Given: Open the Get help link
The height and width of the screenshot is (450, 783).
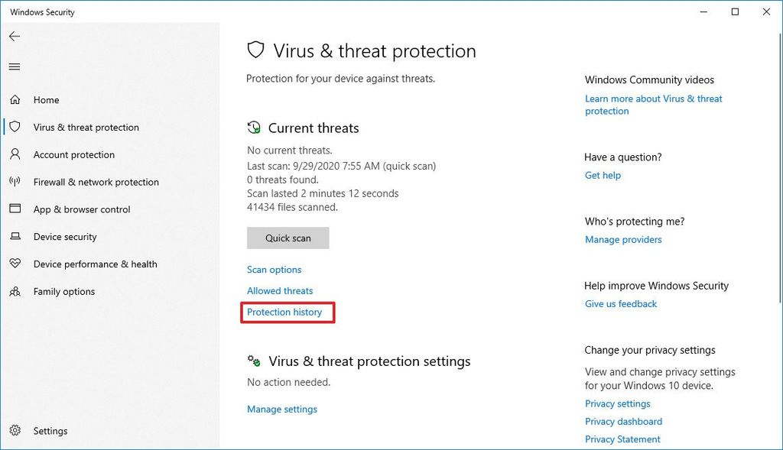Looking at the screenshot, I should (x=603, y=175).
